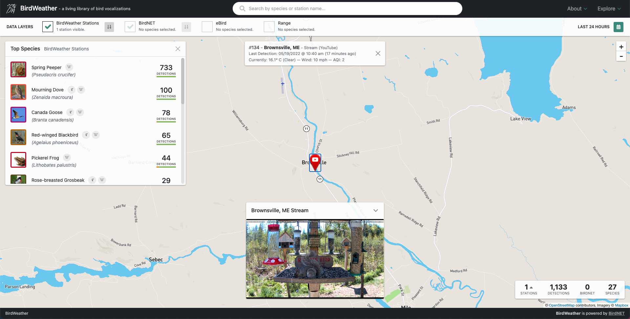The height and width of the screenshot is (319, 630).
Task: Uncheck the BirdWeather Stations layer checkbox
Action: [x=48, y=27]
